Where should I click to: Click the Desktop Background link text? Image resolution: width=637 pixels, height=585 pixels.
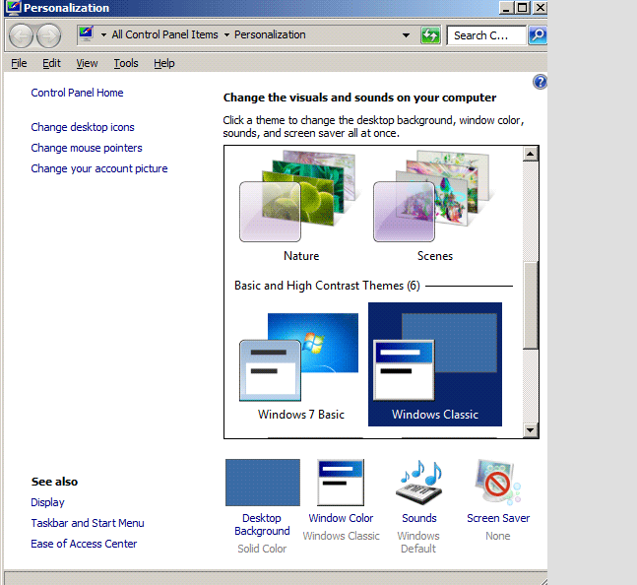pos(262,525)
